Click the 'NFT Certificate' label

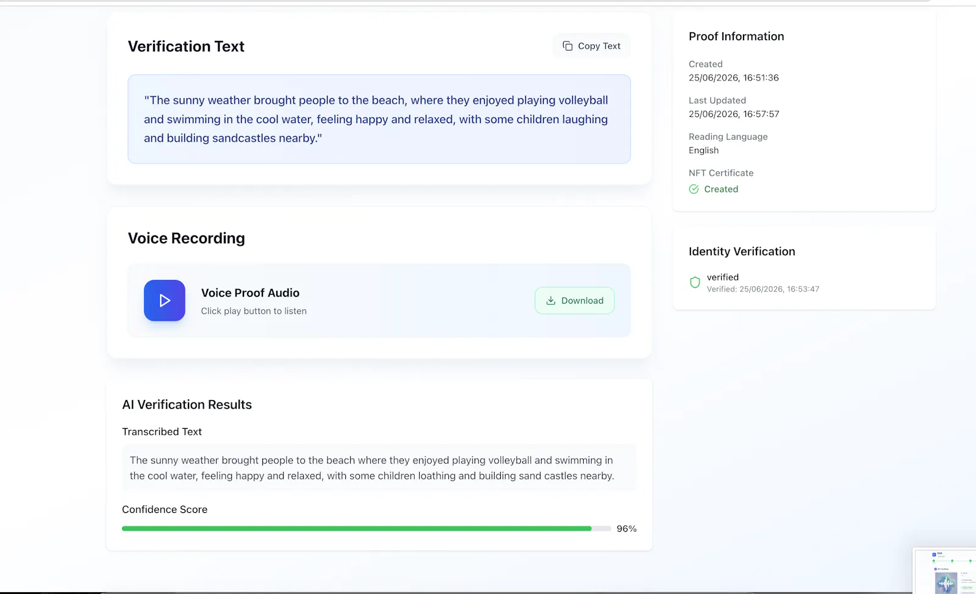click(721, 173)
